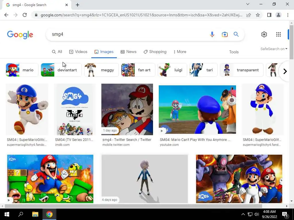The width and height of the screenshot is (294, 220).
Task: Click the mobile.twitter.com source text
Action: coord(116,145)
